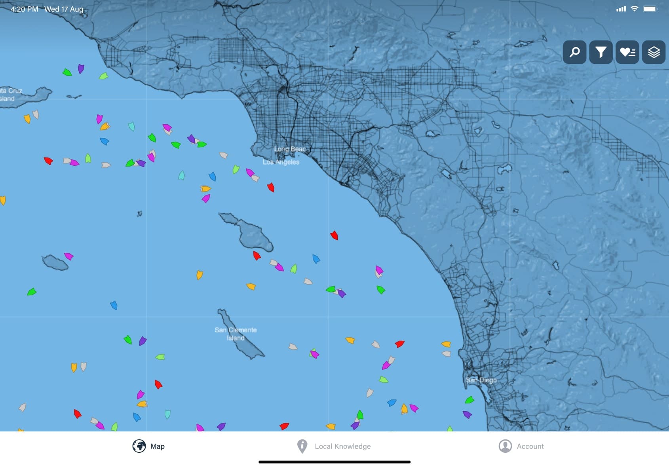This screenshot has height=467, width=669.
Task: Tap red vessel at Catalina Island's southeast tip
Action: point(257,256)
